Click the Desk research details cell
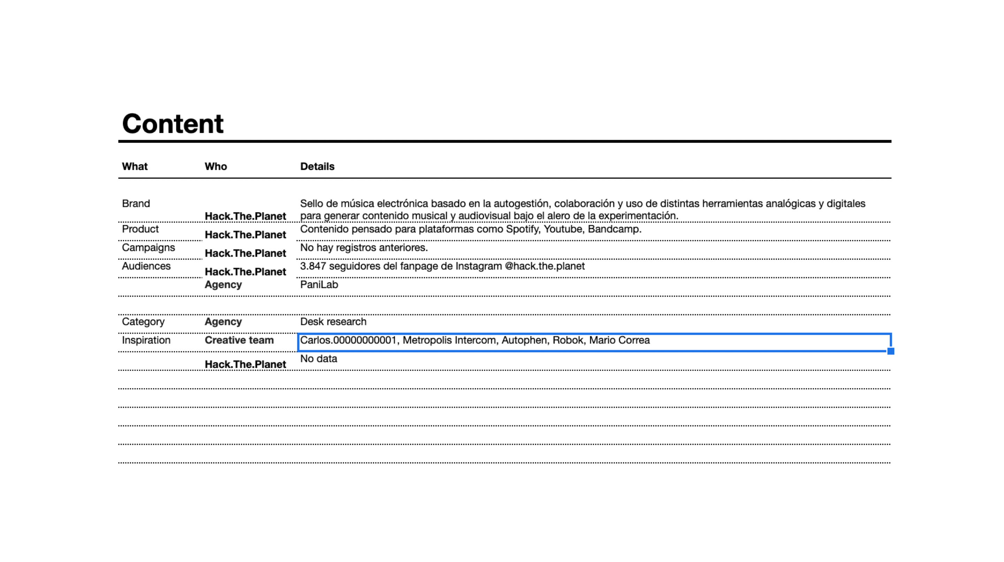 point(333,321)
